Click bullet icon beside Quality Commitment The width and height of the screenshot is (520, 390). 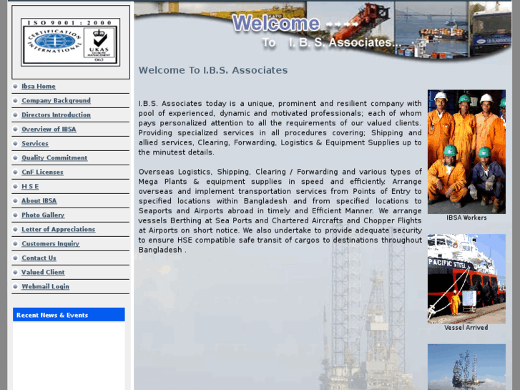[15, 157]
